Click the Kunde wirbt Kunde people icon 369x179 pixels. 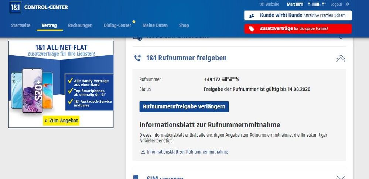252,16
